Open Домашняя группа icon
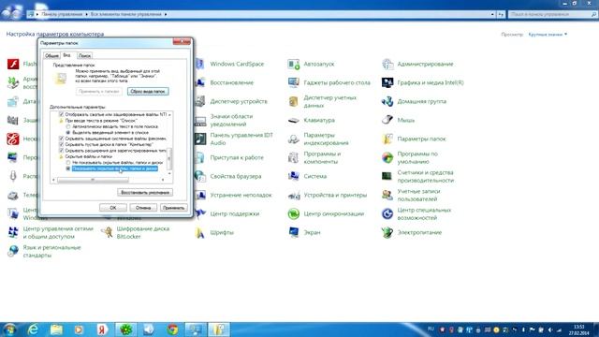The height and width of the screenshot is (337, 599). pyautogui.click(x=387, y=101)
